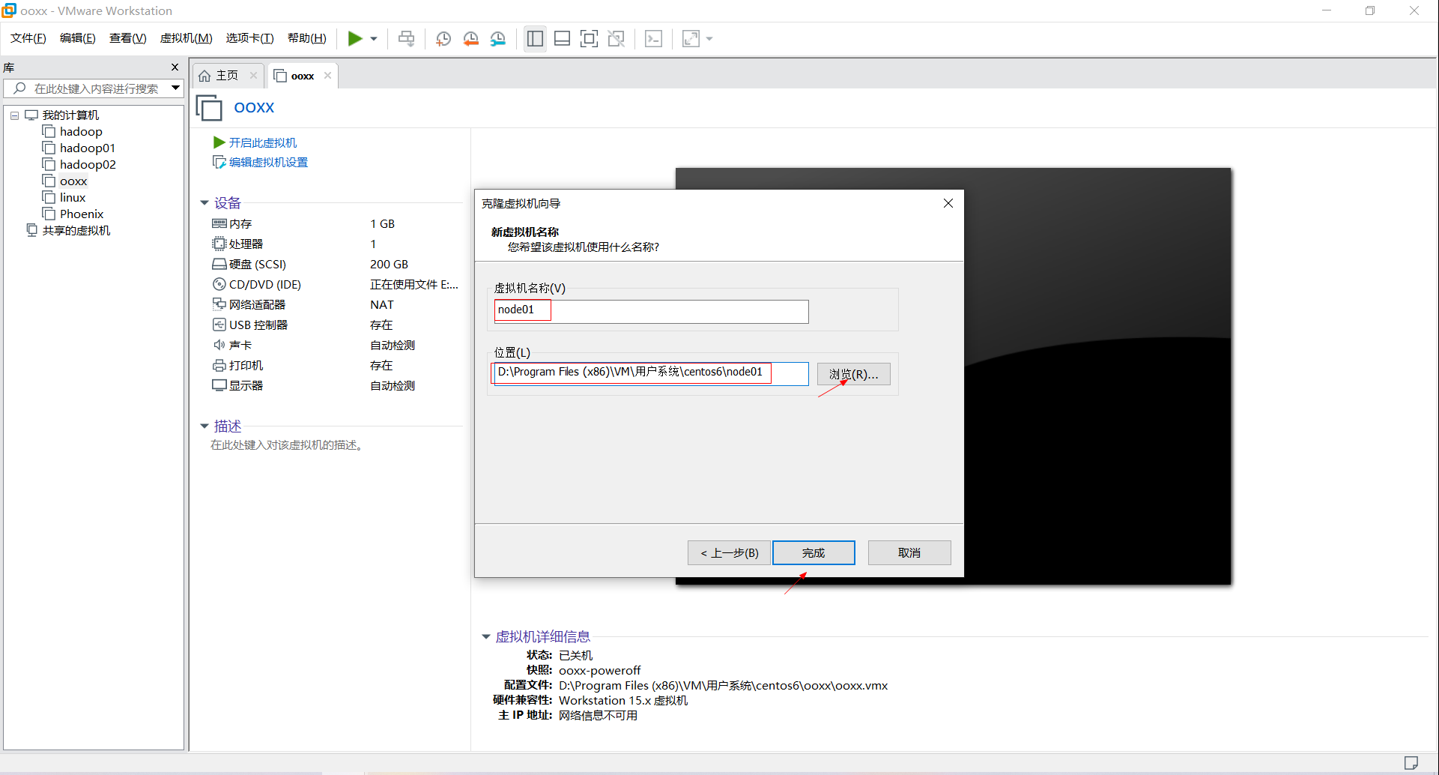Screen dimensions: 1439x775
Task: Collapse the 设备 section
Action: tap(204, 203)
